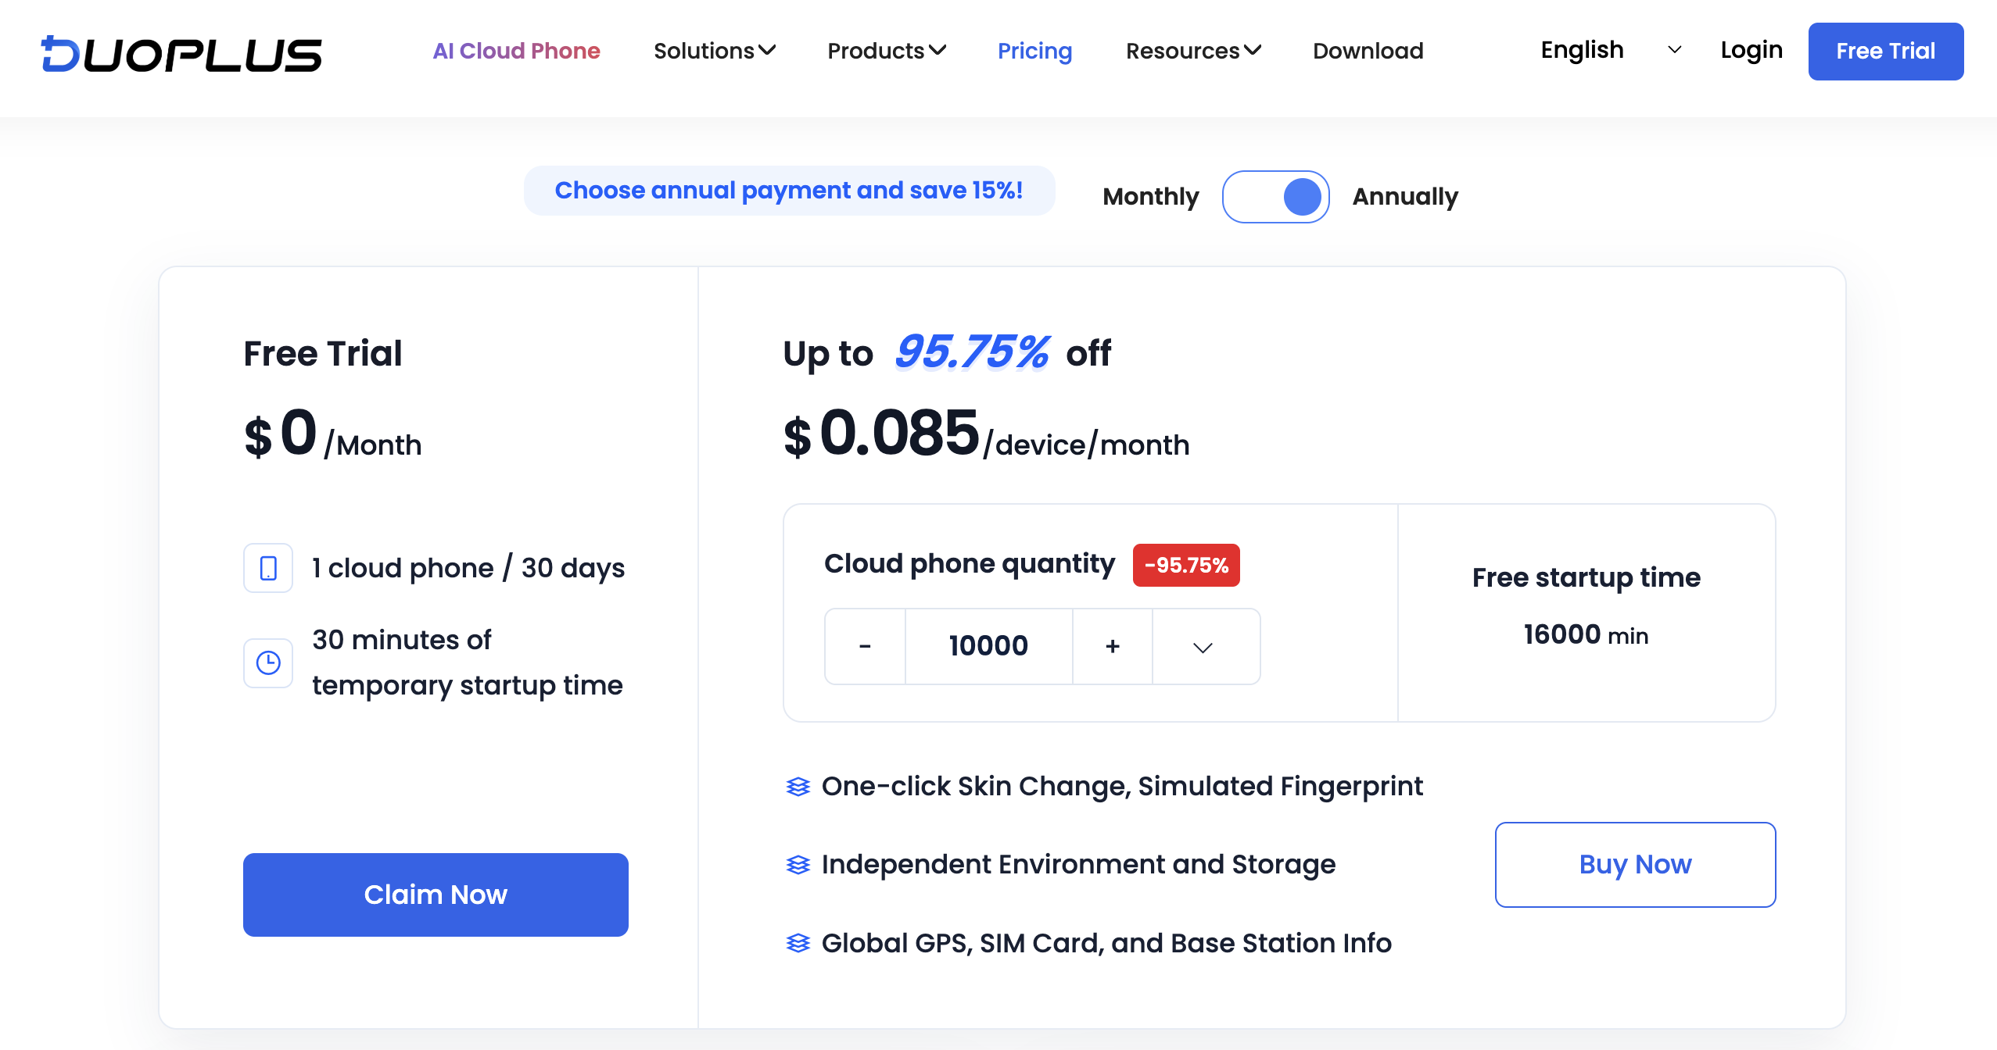
Task: Click the Buy Now button
Action: tap(1635, 864)
